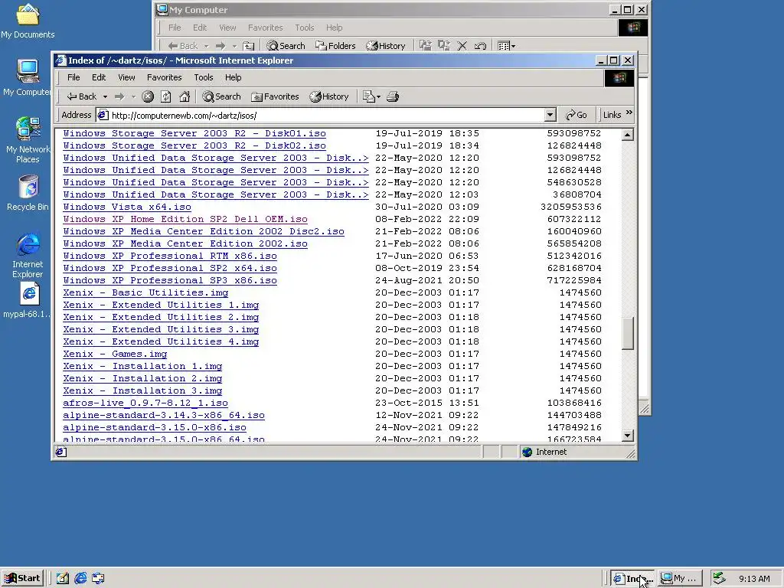Image resolution: width=784 pixels, height=588 pixels.
Task: Click the page scrollbar down arrow
Action: (628, 436)
